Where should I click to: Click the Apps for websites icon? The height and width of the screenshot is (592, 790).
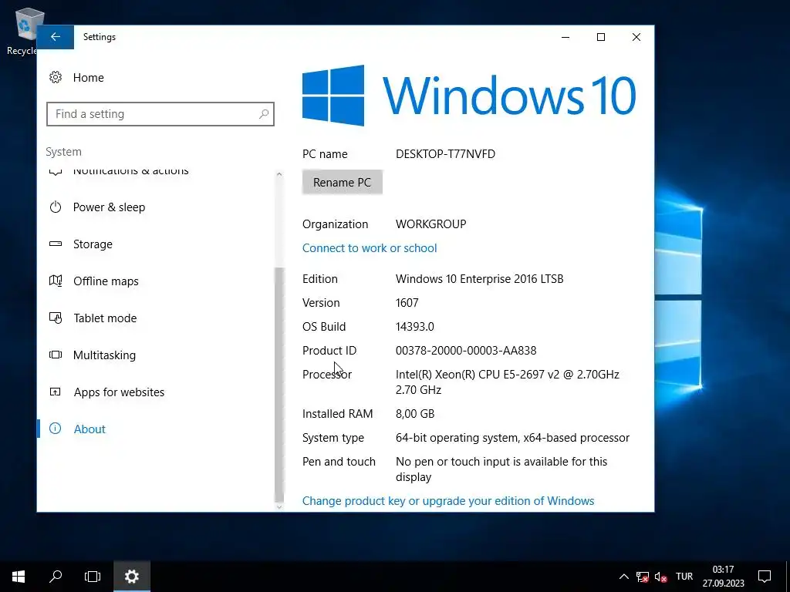pos(56,392)
